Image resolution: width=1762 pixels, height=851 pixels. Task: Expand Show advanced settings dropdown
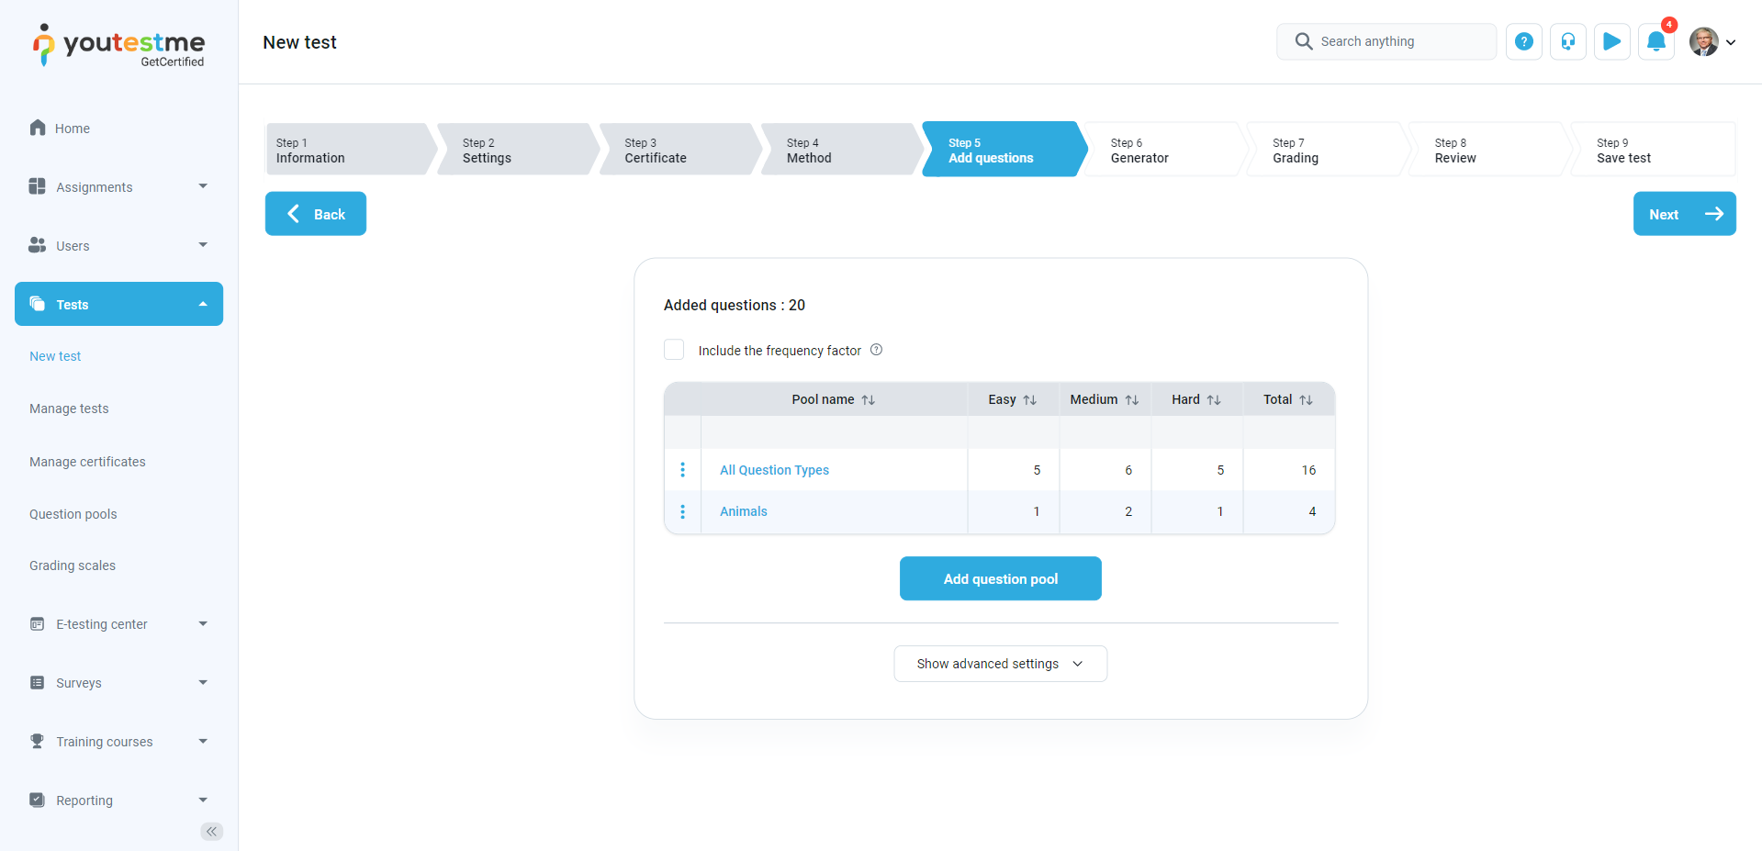pyautogui.click(x=1000, y=664)
